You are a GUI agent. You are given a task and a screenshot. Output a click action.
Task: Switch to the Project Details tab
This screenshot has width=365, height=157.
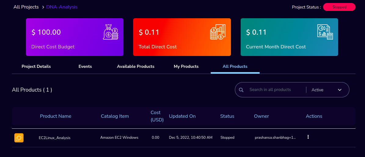click(x=36, y=67)
